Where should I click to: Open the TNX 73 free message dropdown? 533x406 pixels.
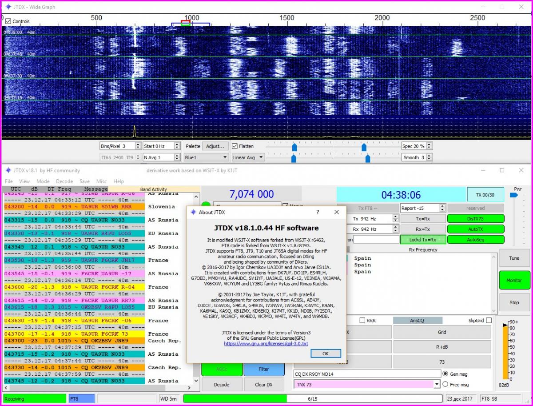click(x=437, y=384)
